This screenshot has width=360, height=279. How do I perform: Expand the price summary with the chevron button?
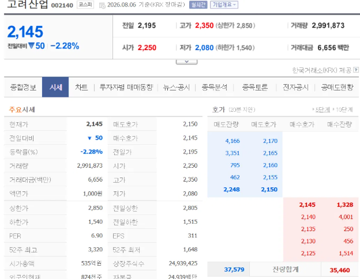tap(186, 62)
